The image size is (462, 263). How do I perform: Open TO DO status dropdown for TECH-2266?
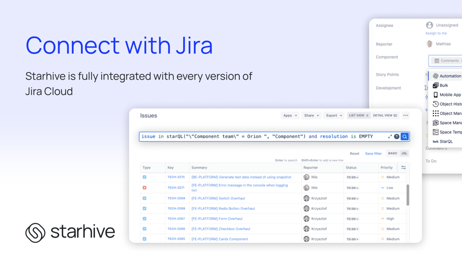point(352,229)
